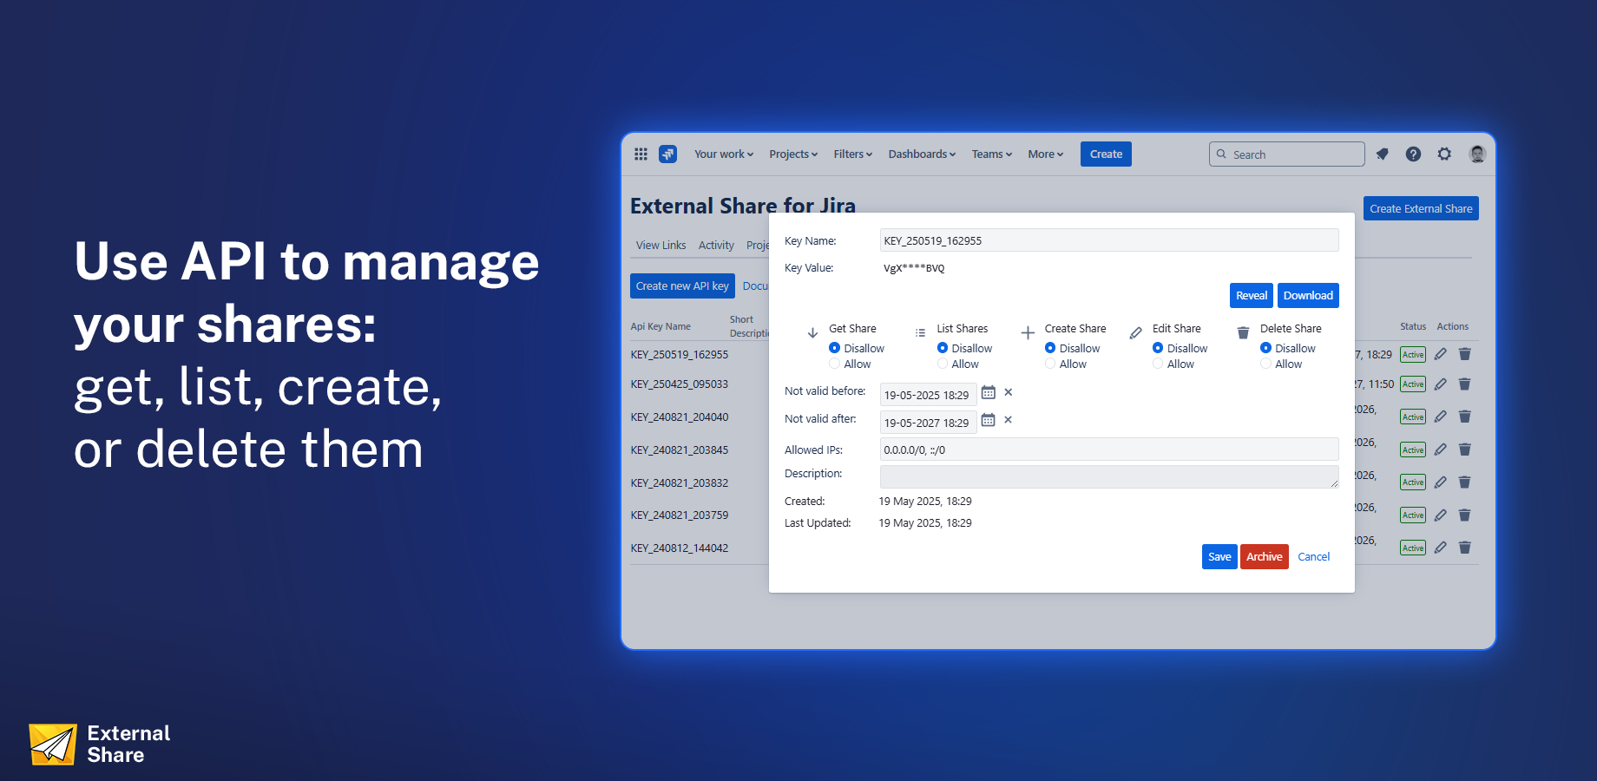Expand the Teams dropdown

pyautogui.click(x=992, y=154)
